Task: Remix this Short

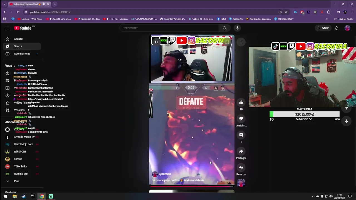Action: coord(241,167)
